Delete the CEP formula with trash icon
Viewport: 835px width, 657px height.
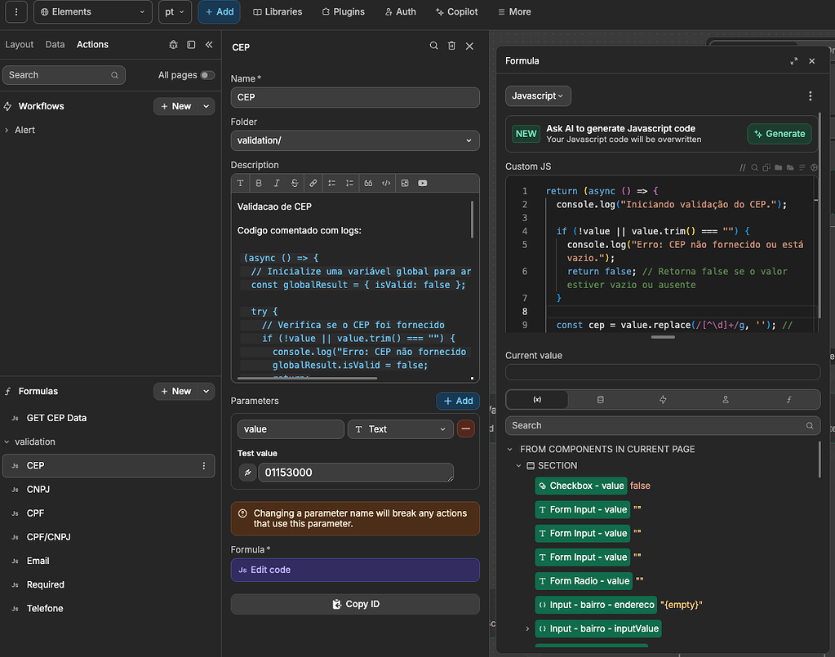(451, 47)
